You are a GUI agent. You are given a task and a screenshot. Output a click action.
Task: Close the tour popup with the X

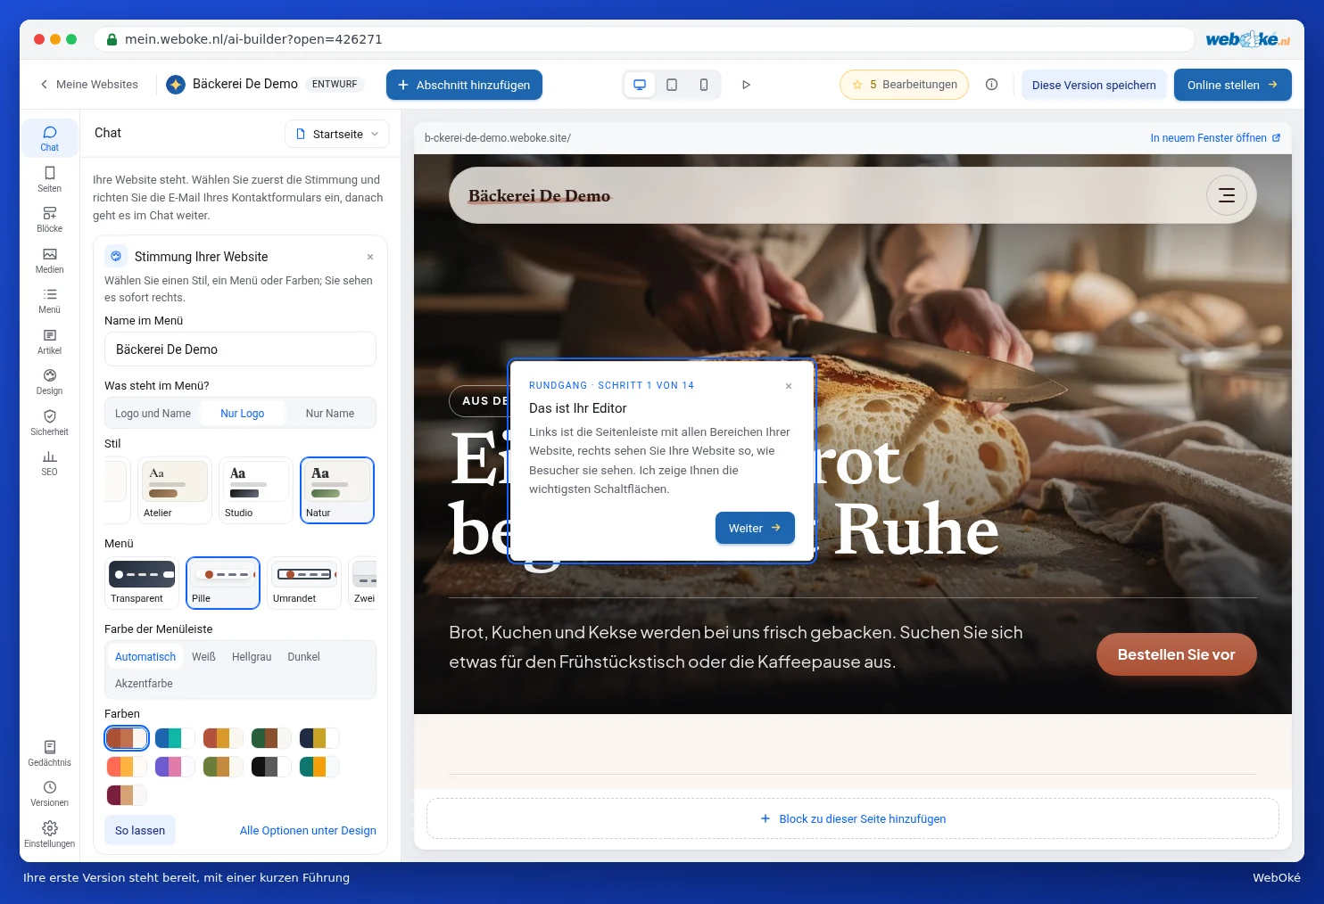[789, 386]
